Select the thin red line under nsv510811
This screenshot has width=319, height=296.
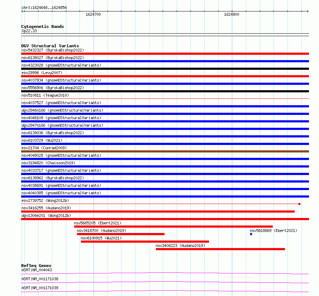pyautogui.click(x=165, y=99)
